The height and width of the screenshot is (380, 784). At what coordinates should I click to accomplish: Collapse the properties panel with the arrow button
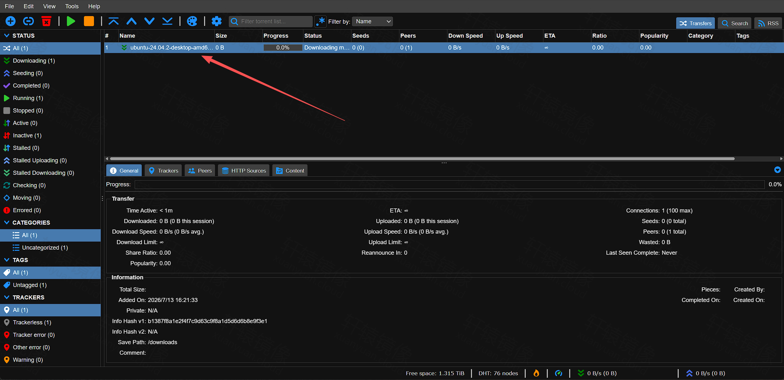pos(778,170)
